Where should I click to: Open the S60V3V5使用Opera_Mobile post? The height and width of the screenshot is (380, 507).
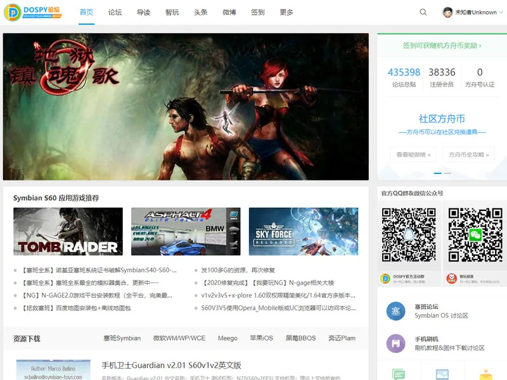(x=278, y=308)
